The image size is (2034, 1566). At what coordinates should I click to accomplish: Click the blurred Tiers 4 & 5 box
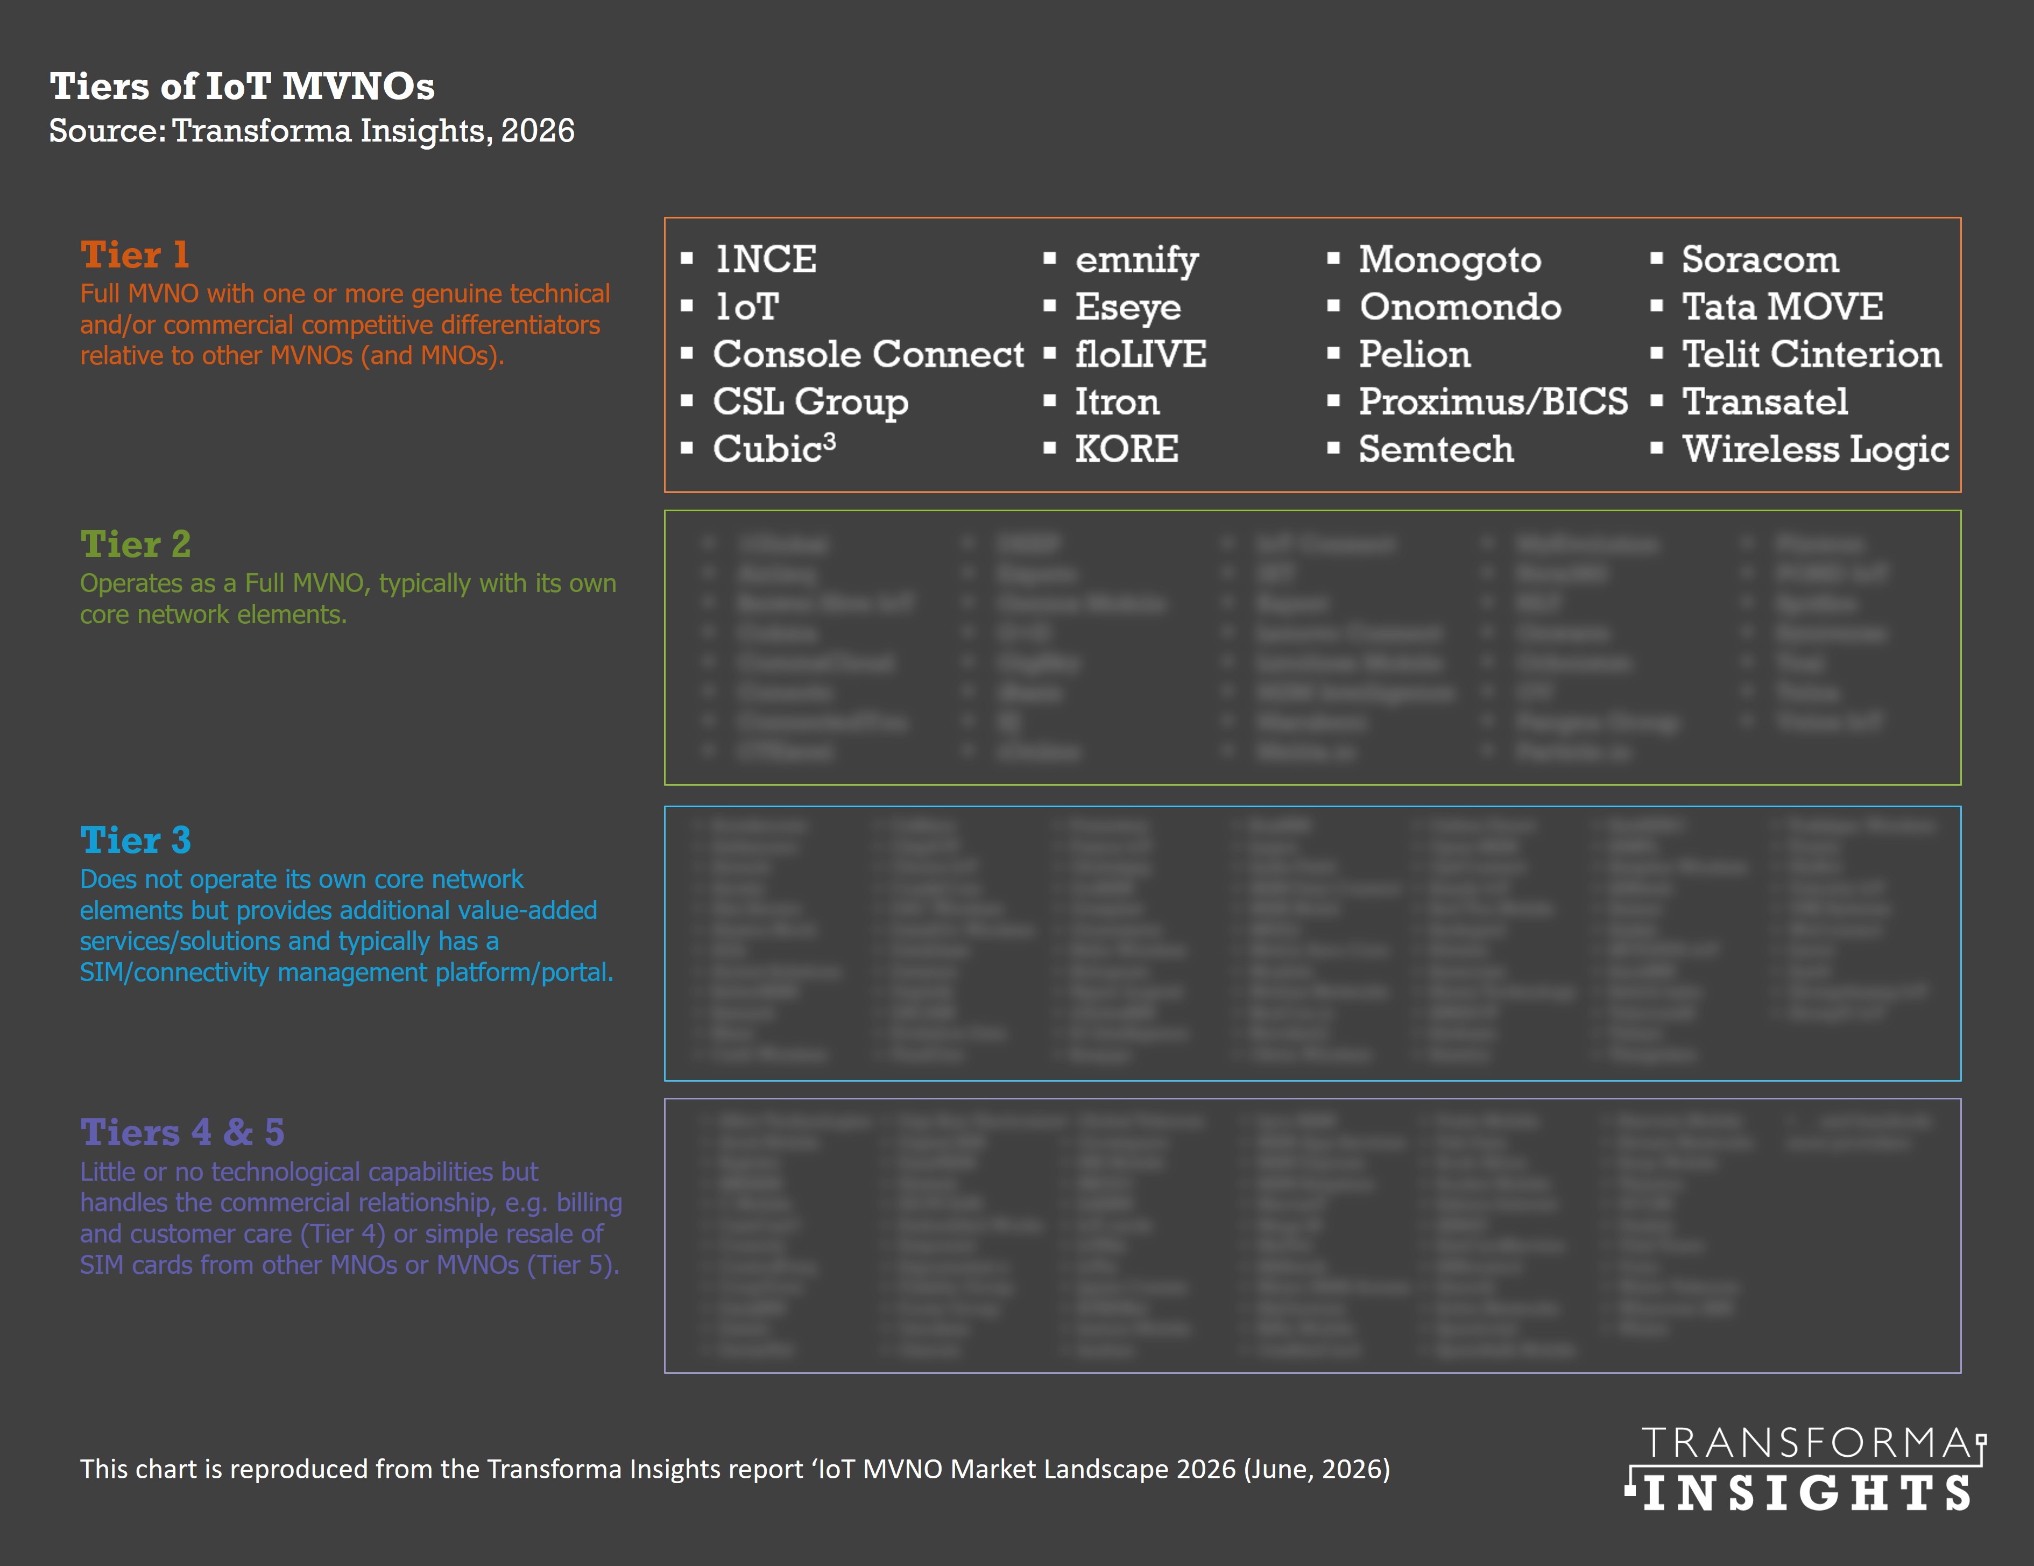[1312, 1235]
